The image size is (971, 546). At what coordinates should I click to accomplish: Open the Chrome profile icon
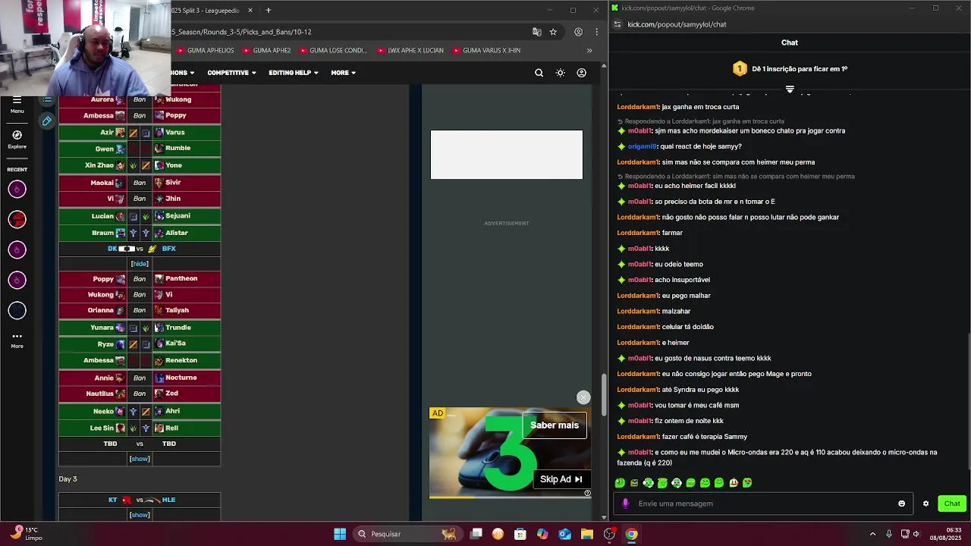coord(578,32)
